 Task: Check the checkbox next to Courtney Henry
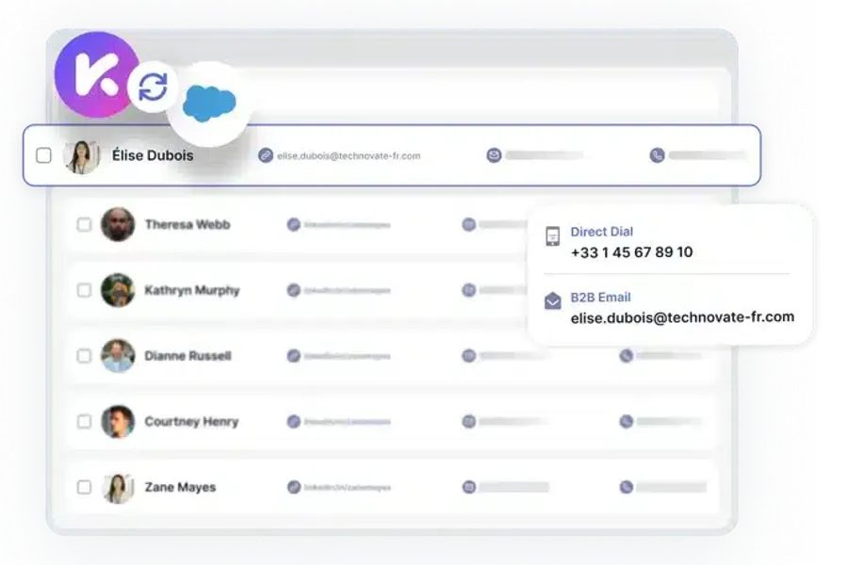pos(84,422)
